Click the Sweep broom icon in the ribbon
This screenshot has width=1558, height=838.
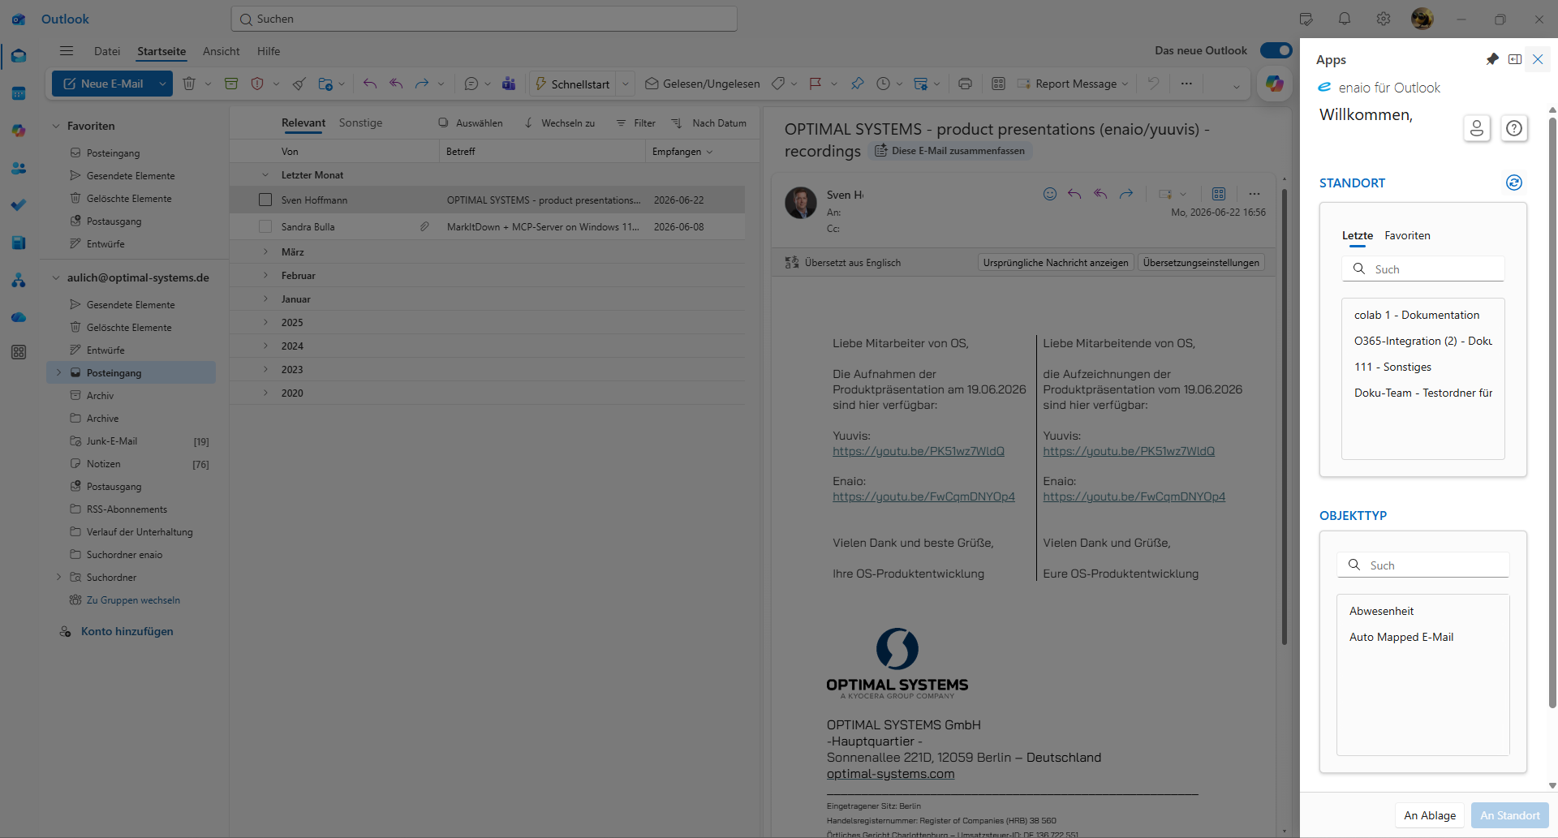click(x=299, y=84)
